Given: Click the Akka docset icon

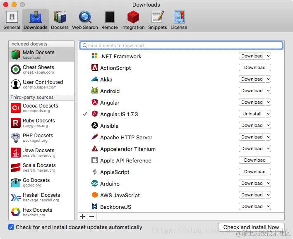Looking at the screenshot, I should 95,79.
